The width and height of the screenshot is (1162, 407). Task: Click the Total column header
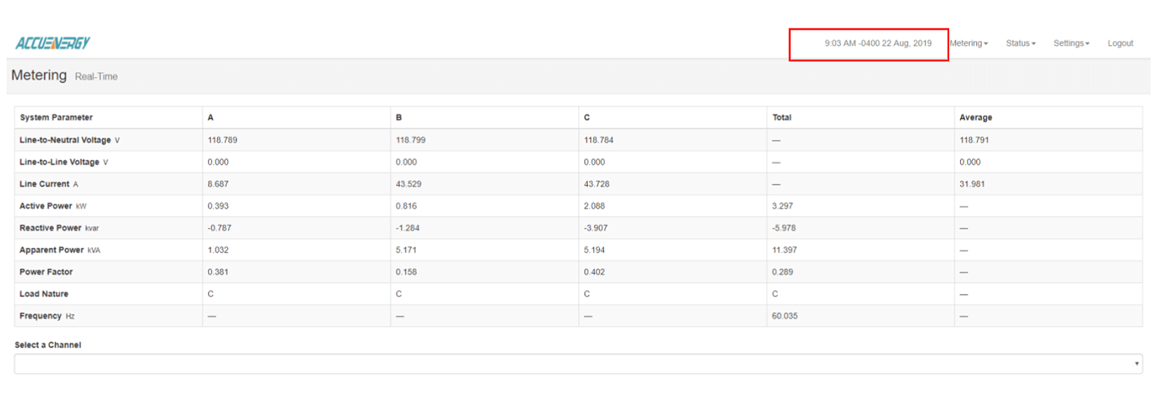[781, 118]
